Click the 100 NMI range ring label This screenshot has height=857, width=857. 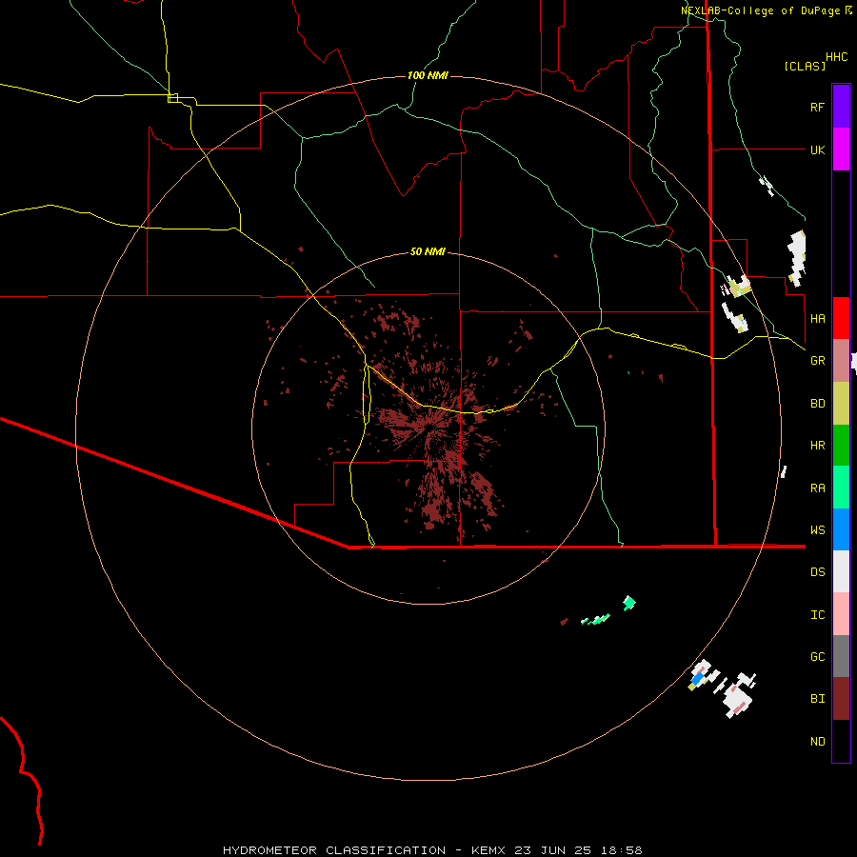[x=428, y=75]
